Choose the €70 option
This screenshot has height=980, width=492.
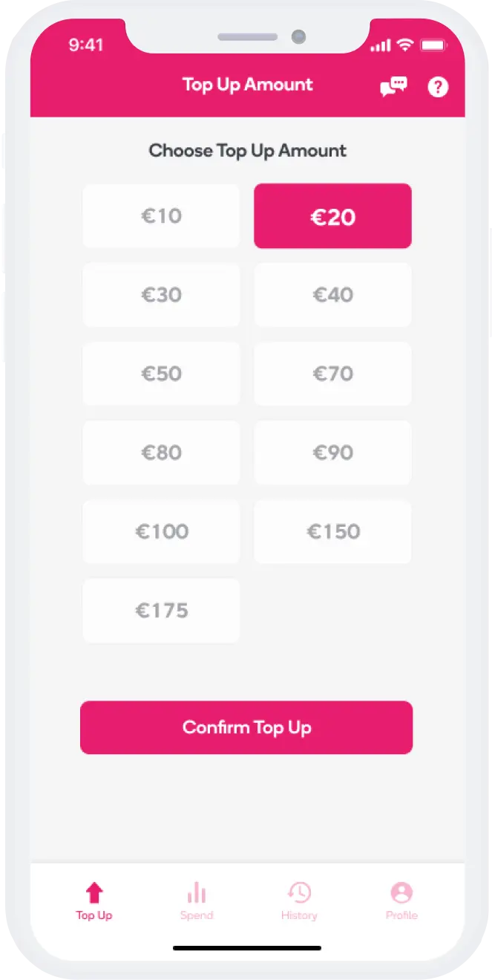(332, 374)
